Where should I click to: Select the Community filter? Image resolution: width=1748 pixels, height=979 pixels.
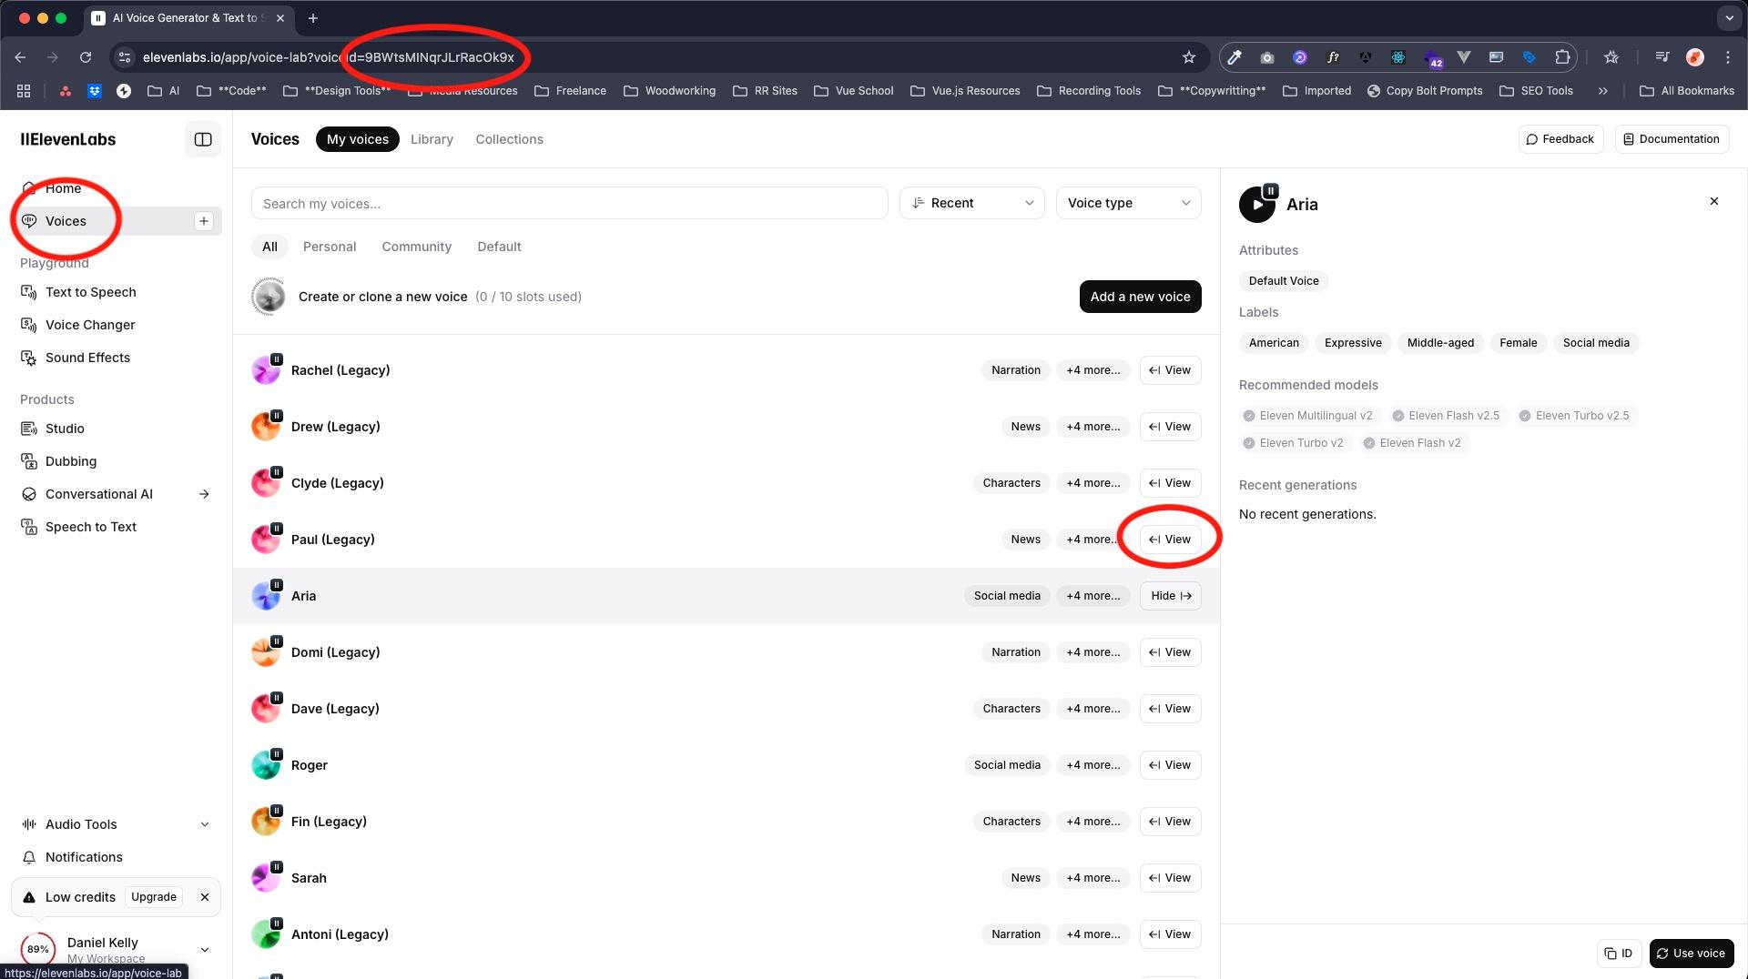[x=416, y=247]
